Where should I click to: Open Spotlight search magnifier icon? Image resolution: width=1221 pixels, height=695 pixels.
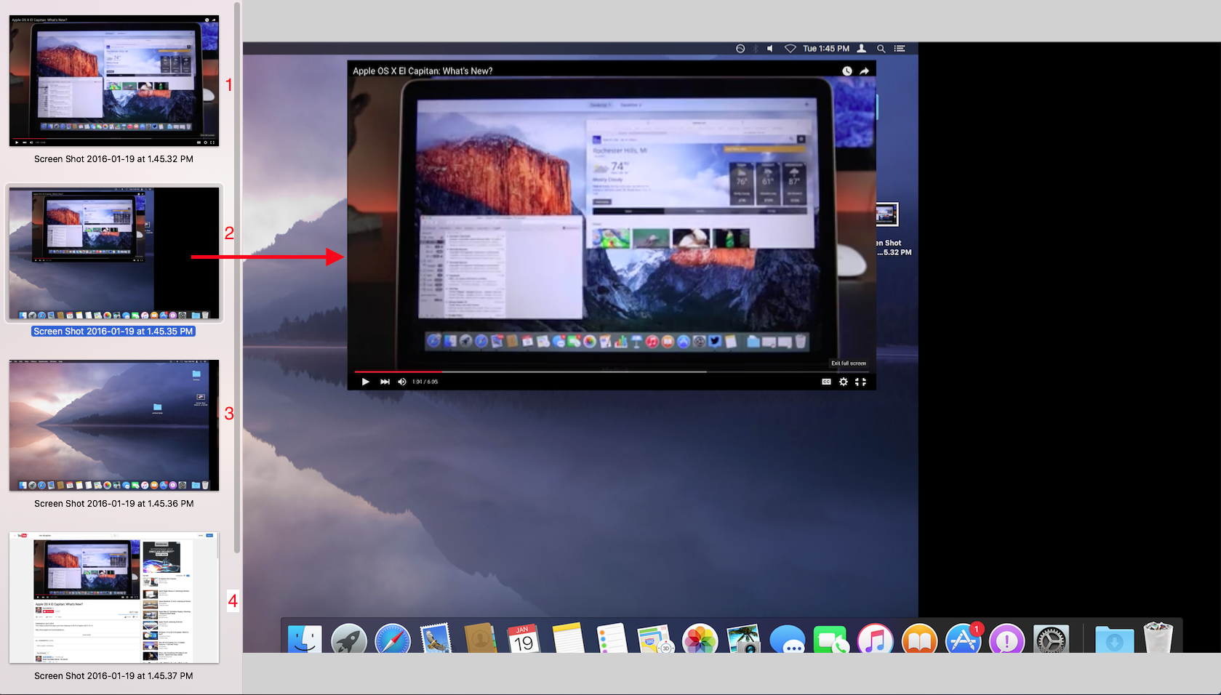(x=881, y=49)
